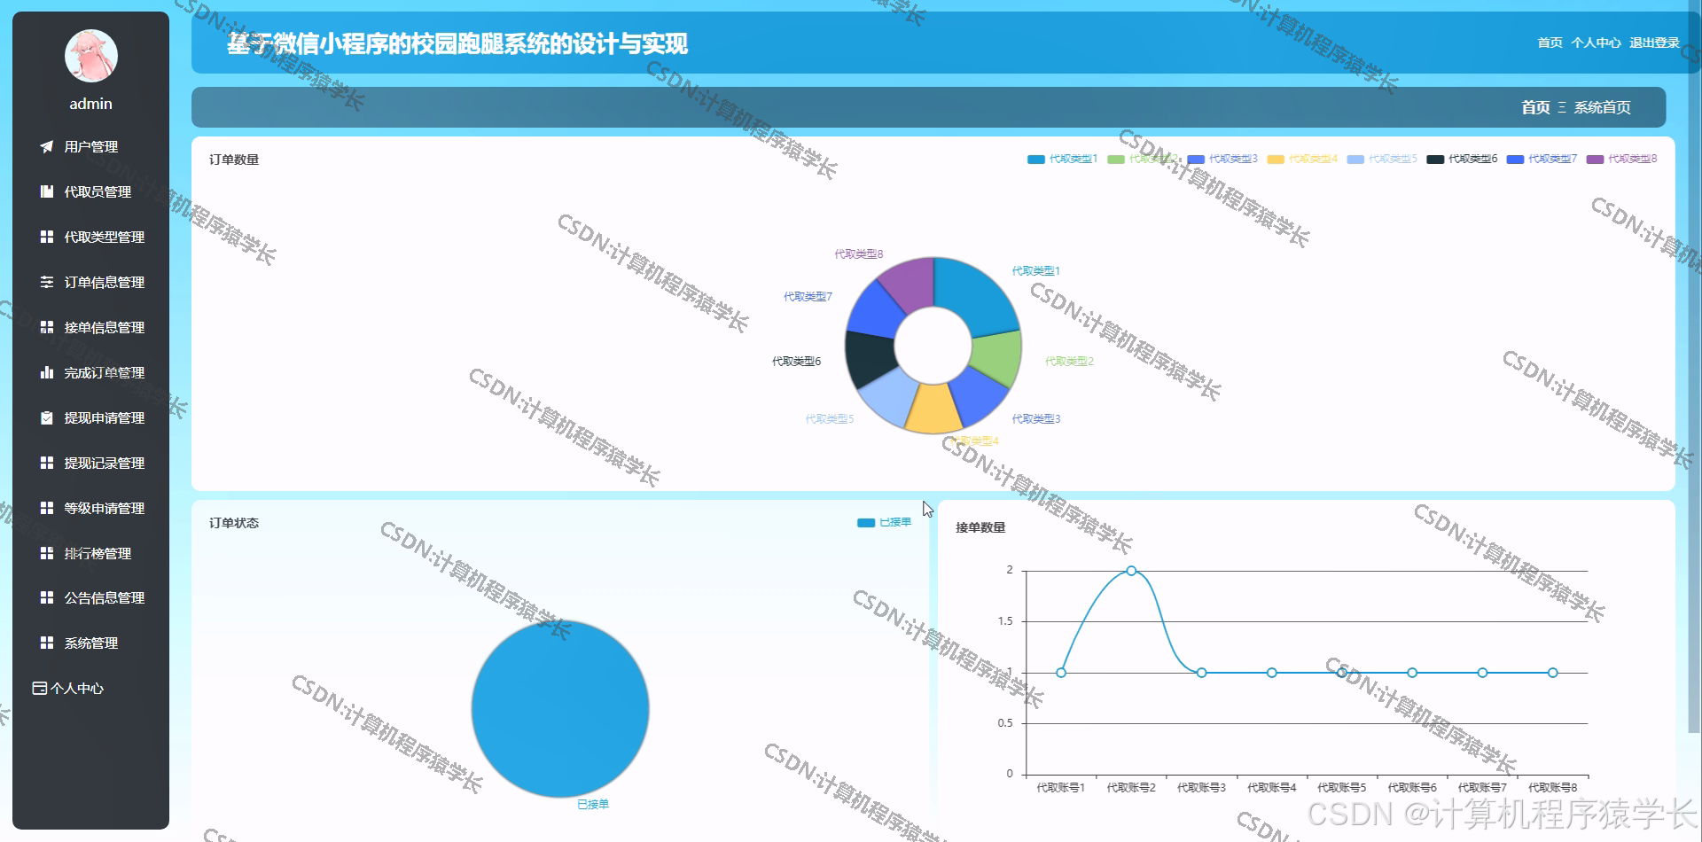Click the grid icon beside 提现记录管理
Image resolution: width=1702 pixels, height=842 pixels.
[47, 463]
